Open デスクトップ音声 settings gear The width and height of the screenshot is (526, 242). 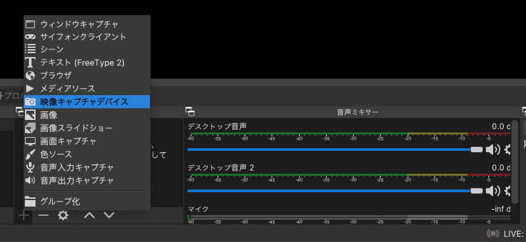(508, 150)
